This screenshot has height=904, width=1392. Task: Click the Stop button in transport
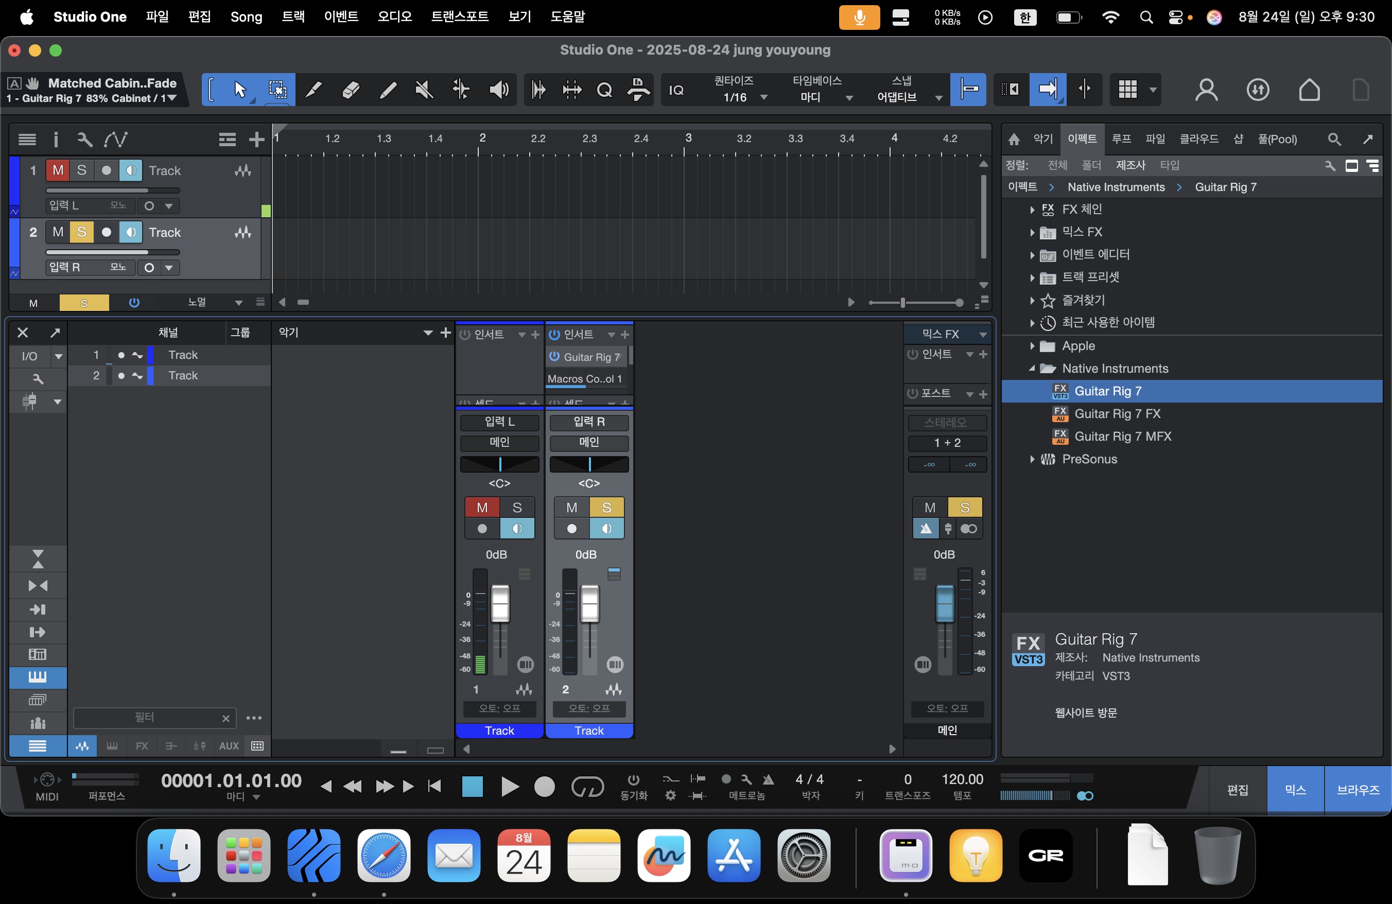click(x=472, y=787)
